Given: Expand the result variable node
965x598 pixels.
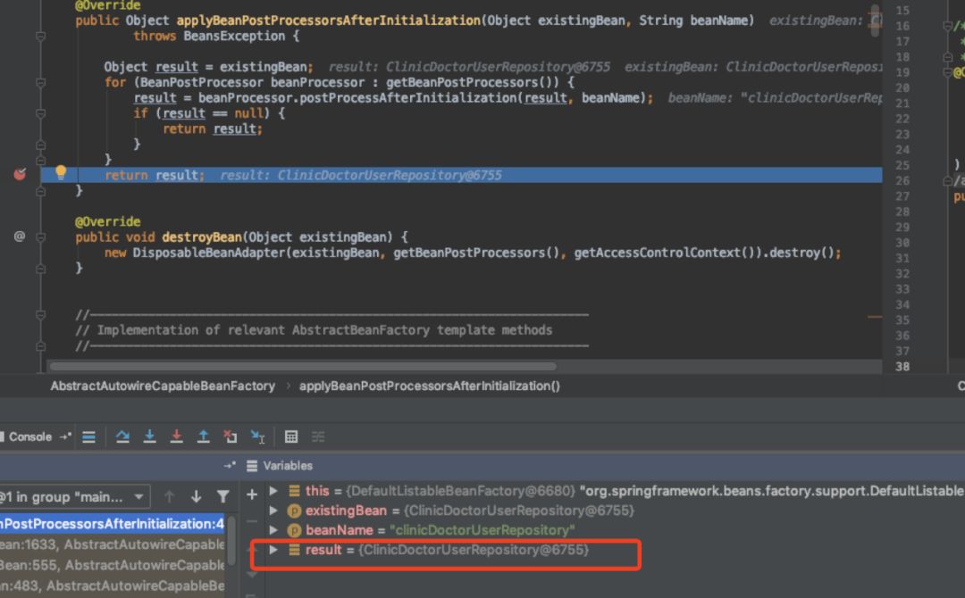Looking at the screenshot, I should pos(273,550).
